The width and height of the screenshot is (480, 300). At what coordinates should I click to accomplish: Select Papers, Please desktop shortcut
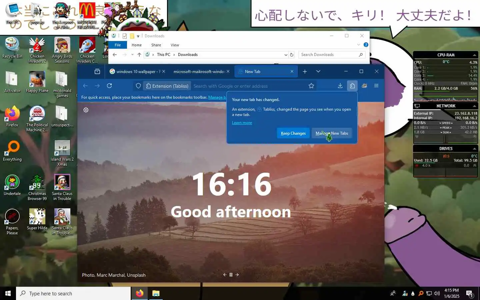tap(12, 222)
